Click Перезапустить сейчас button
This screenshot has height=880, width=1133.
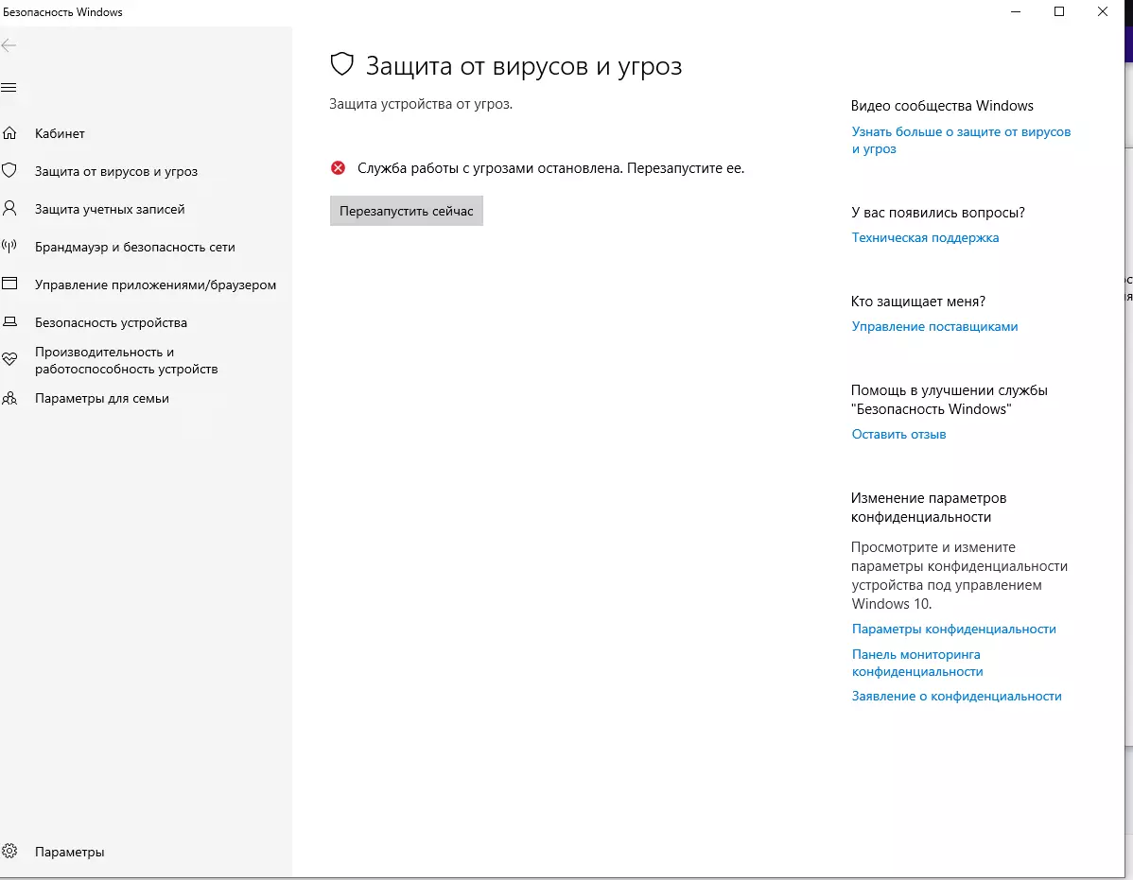tap(406, 211)
